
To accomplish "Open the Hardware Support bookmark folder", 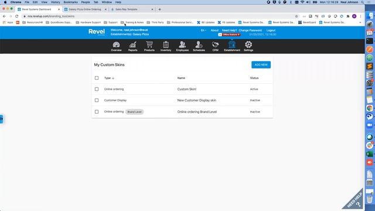I will coord(88,22).
